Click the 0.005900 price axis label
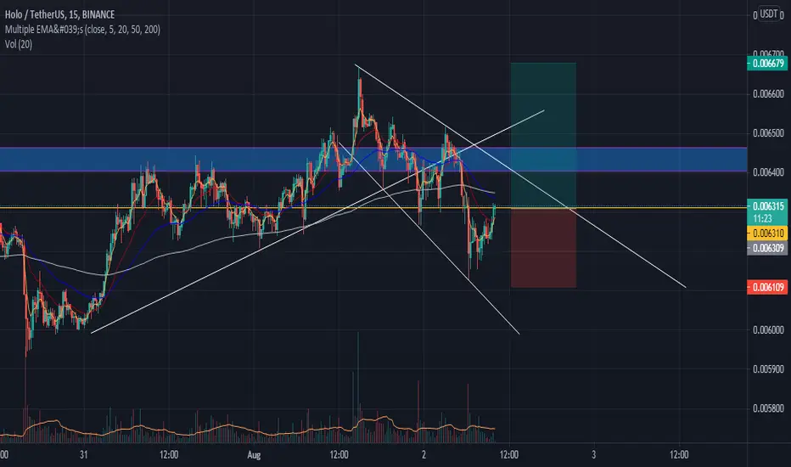791x467 pixels. tap(768, 369)
